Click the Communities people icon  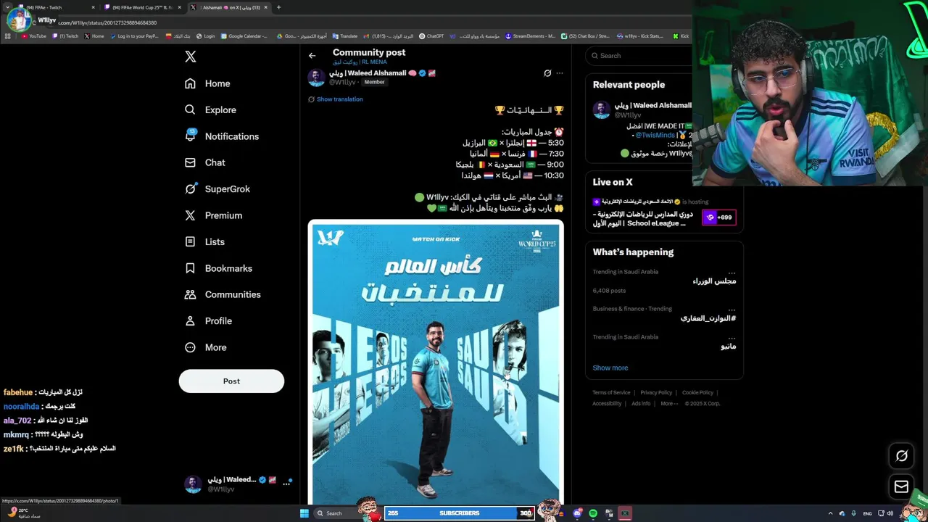[x=190, y=294]
